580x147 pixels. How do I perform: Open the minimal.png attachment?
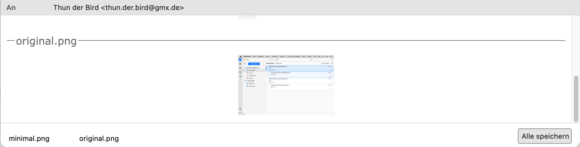pos(29,138)
